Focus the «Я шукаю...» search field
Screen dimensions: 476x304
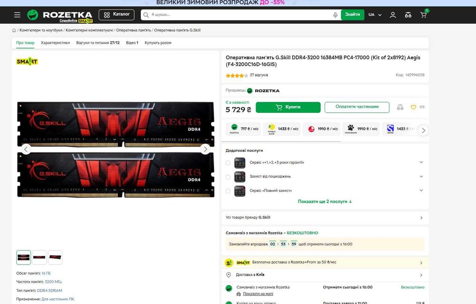pos(241,15)
